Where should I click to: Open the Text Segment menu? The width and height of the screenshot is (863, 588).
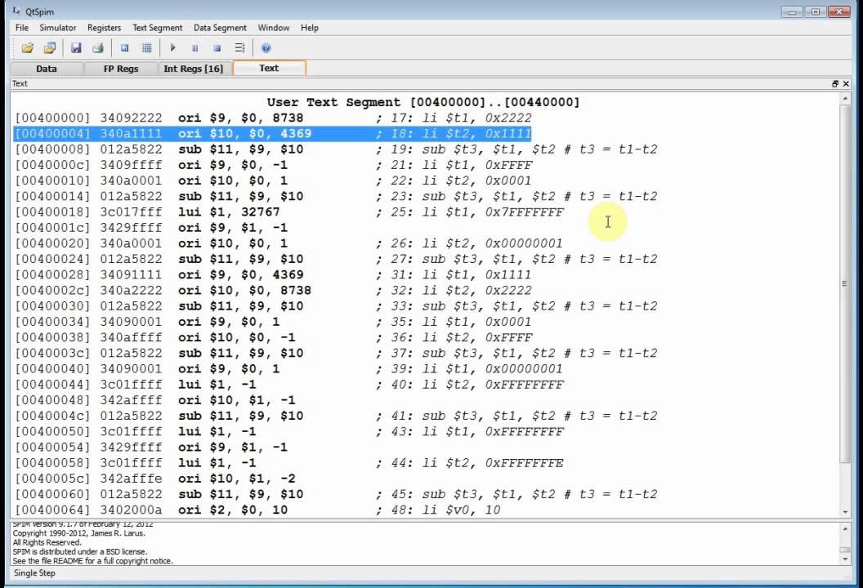158,28
